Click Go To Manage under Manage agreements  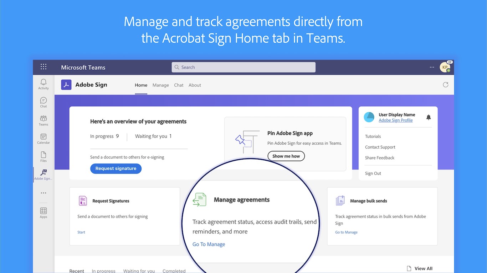tap(209, 244)
